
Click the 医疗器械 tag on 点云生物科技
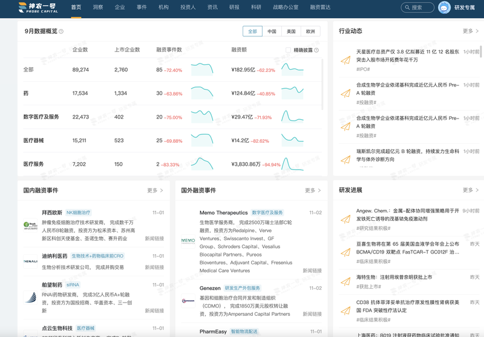coord(86,329)
